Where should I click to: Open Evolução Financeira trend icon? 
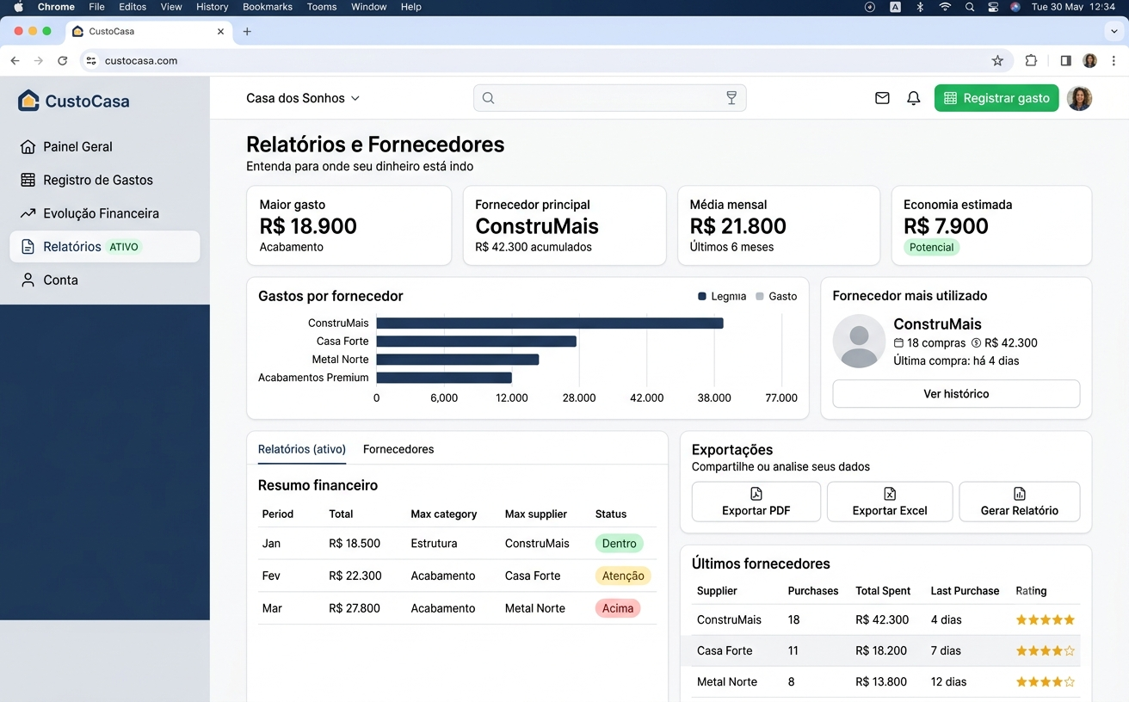point(28,213)
